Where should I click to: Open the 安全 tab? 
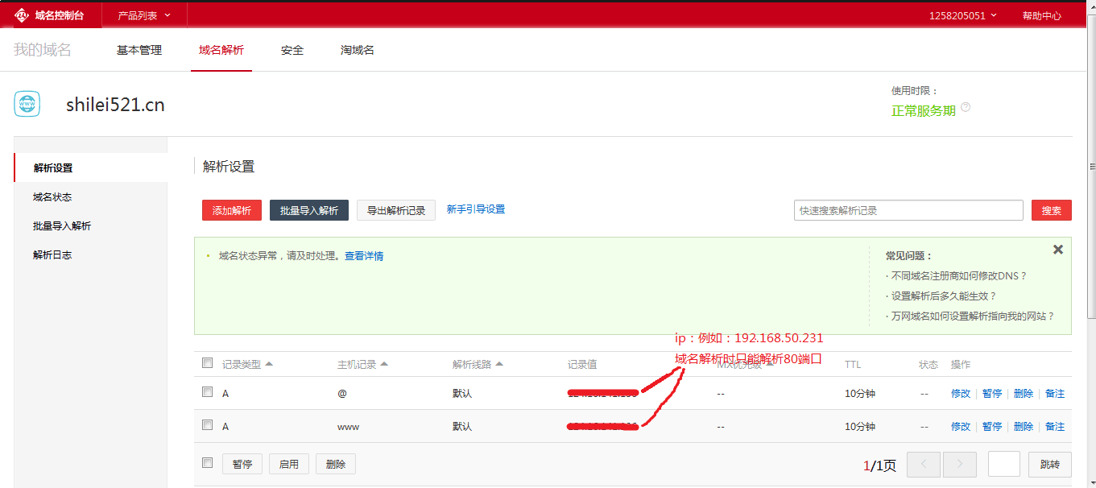click(x=292, y=50)
